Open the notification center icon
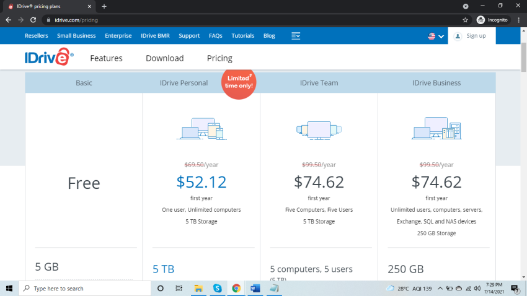This screenshot has width=527, height=296. 515,289
